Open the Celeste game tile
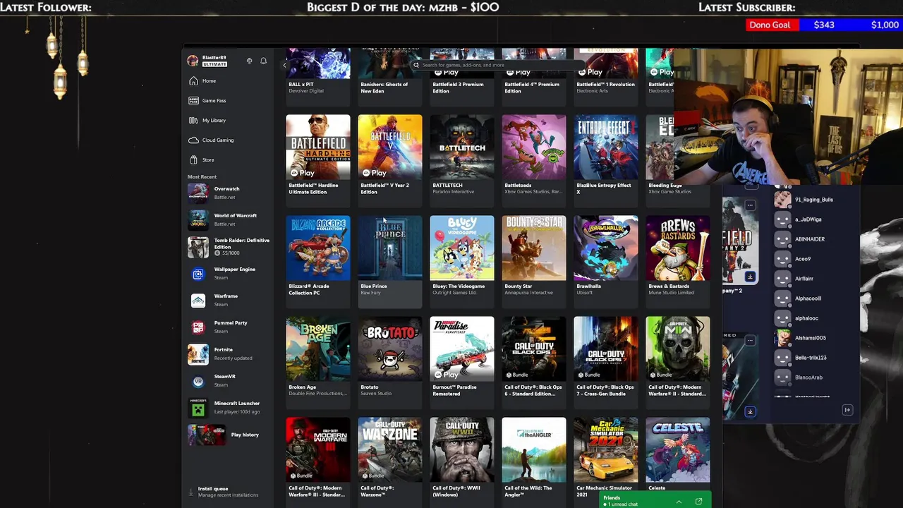 pos(678,455)
